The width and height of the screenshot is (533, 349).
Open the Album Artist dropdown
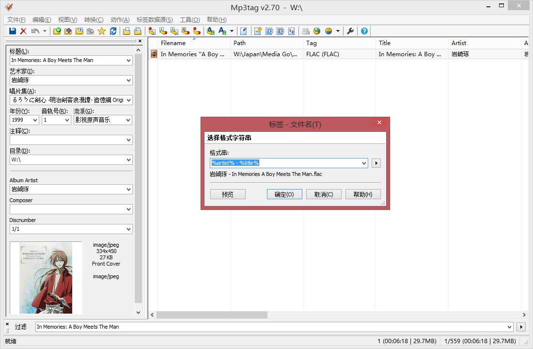[x=128, y=190]
